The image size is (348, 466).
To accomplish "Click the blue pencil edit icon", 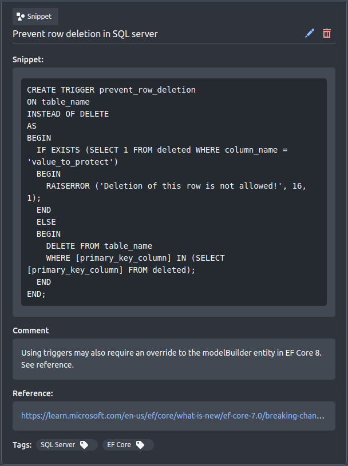I will click(x=310, y=33).
